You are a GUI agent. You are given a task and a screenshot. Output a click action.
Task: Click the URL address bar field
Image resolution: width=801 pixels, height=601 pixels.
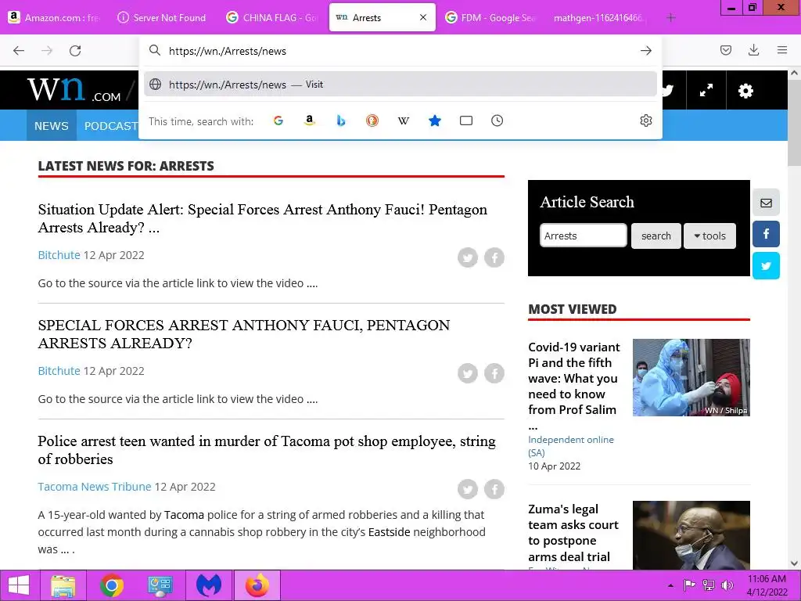pyautogui.click(x=400, y=51)
